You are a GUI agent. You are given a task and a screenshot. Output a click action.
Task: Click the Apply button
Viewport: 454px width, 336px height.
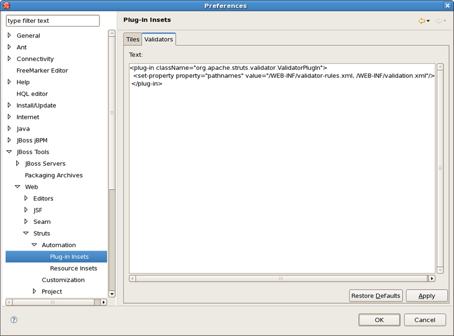click(x=427, y=296)
